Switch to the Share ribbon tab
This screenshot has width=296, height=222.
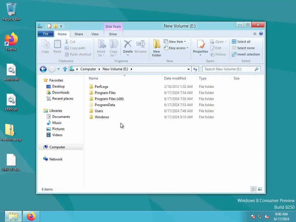(x=79, y=34)
